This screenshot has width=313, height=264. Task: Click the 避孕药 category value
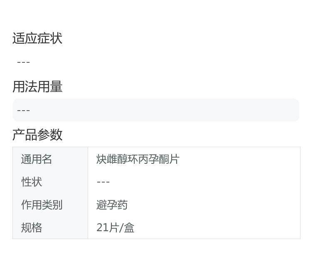pos(112,205)
